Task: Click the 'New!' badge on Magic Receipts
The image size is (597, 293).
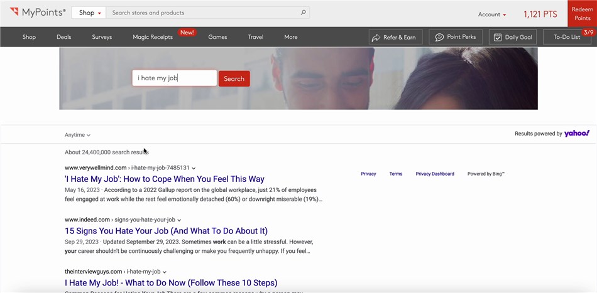Action: tap(187, 32)
